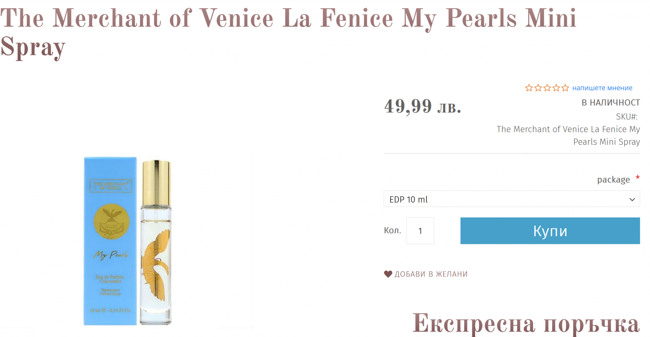Click the first rating star

(529, 88)
